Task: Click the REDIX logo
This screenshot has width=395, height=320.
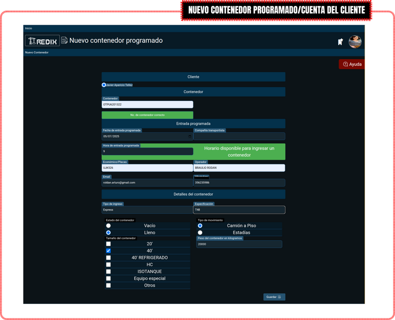Action: click(42, 41)
